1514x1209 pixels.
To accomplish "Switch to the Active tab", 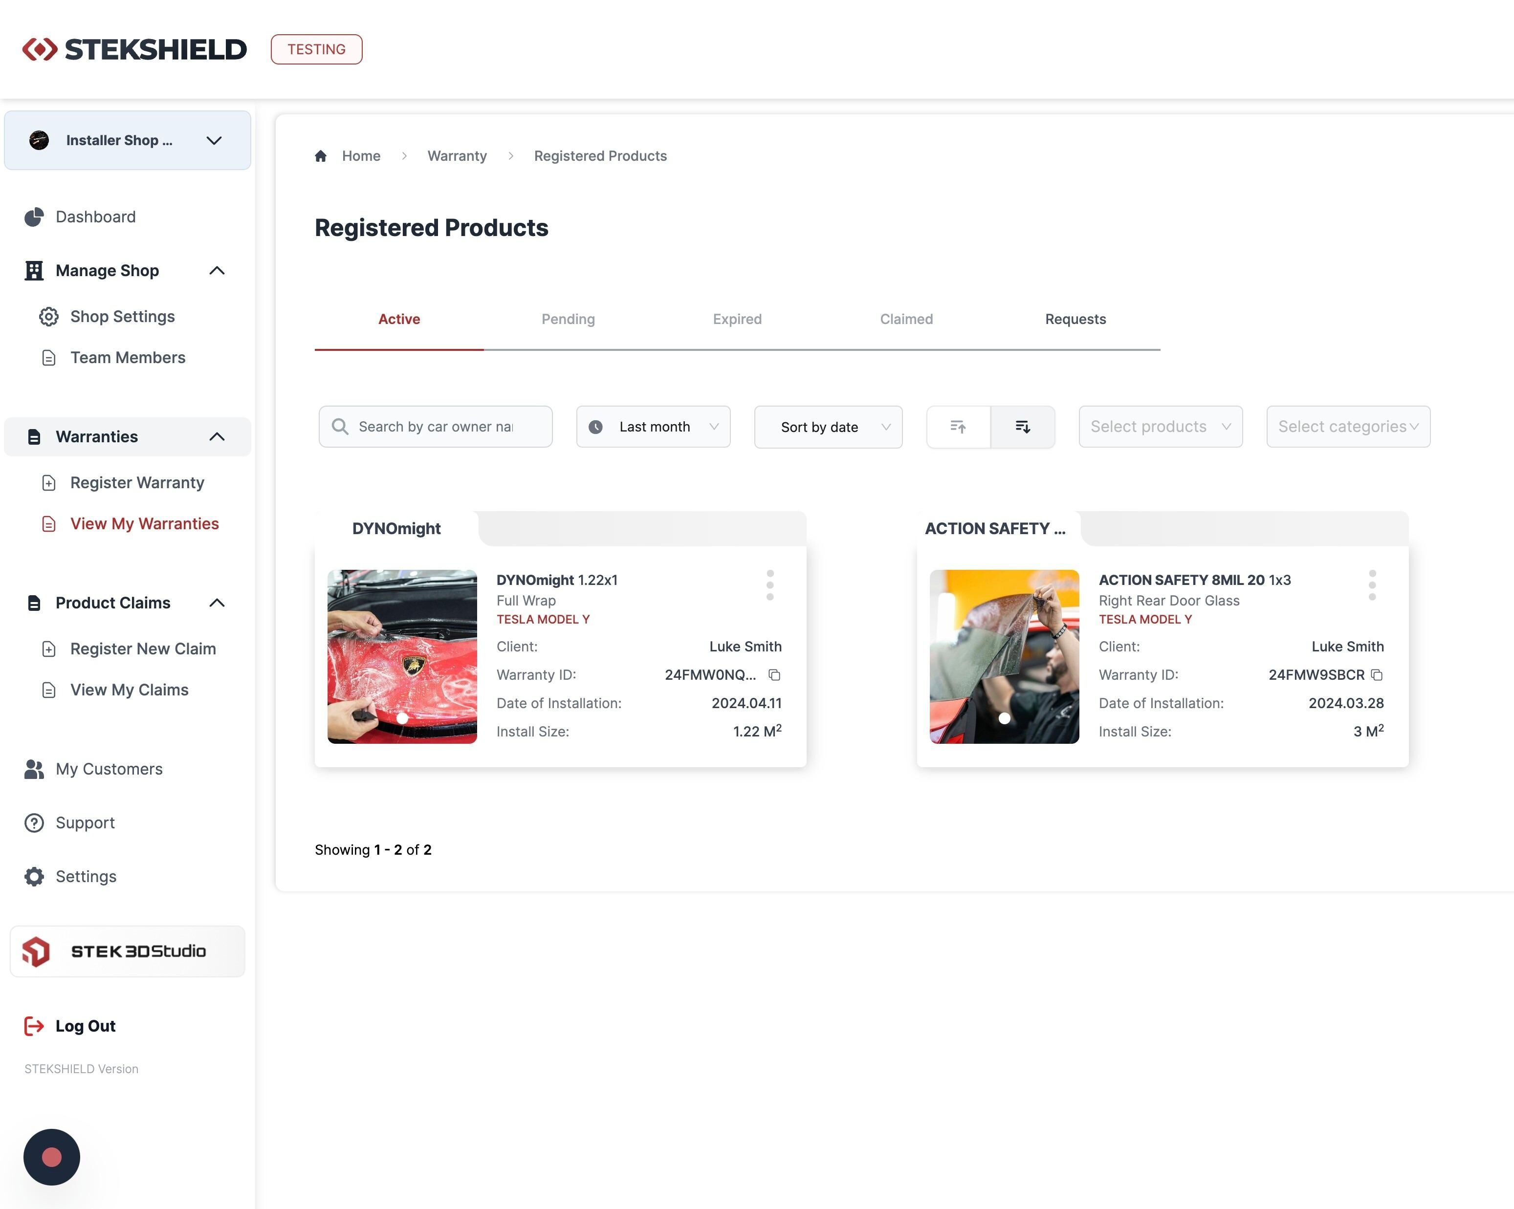I will (399, 320).
